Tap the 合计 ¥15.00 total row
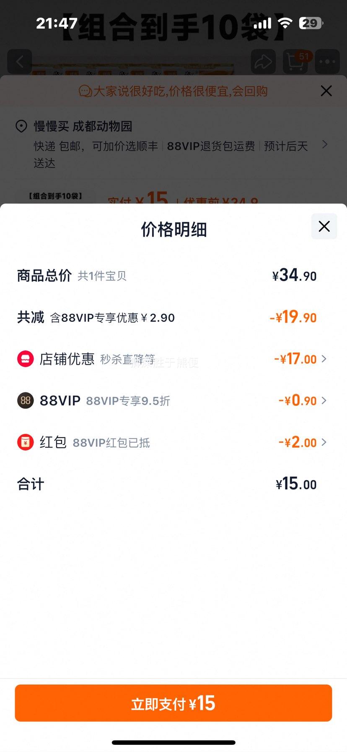The height and width of the screenshot is (752, 347). 173,484
